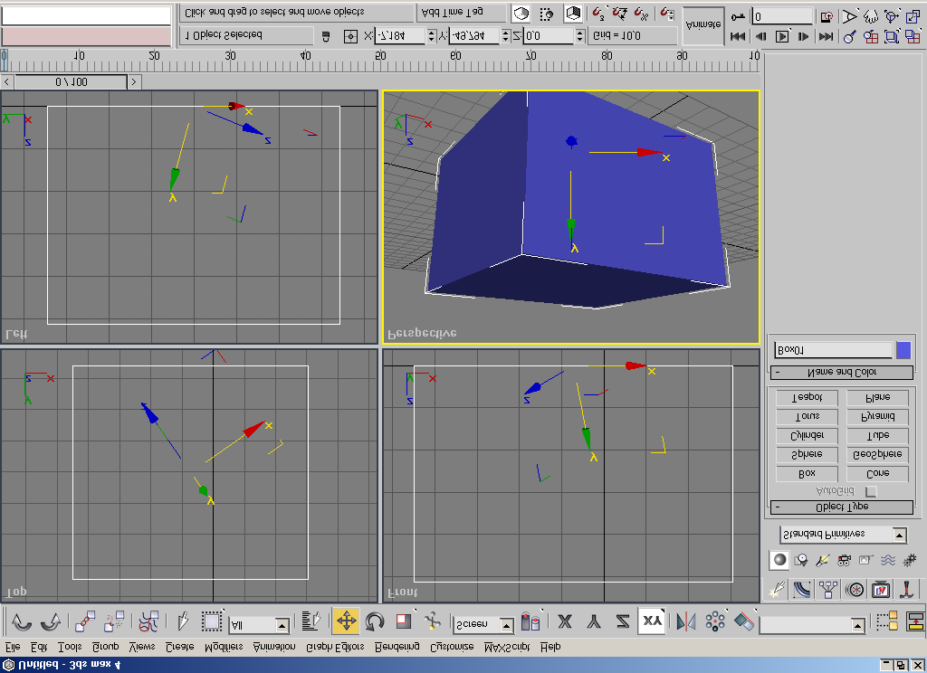Restrict movement to the XY plane

[652, 621]
